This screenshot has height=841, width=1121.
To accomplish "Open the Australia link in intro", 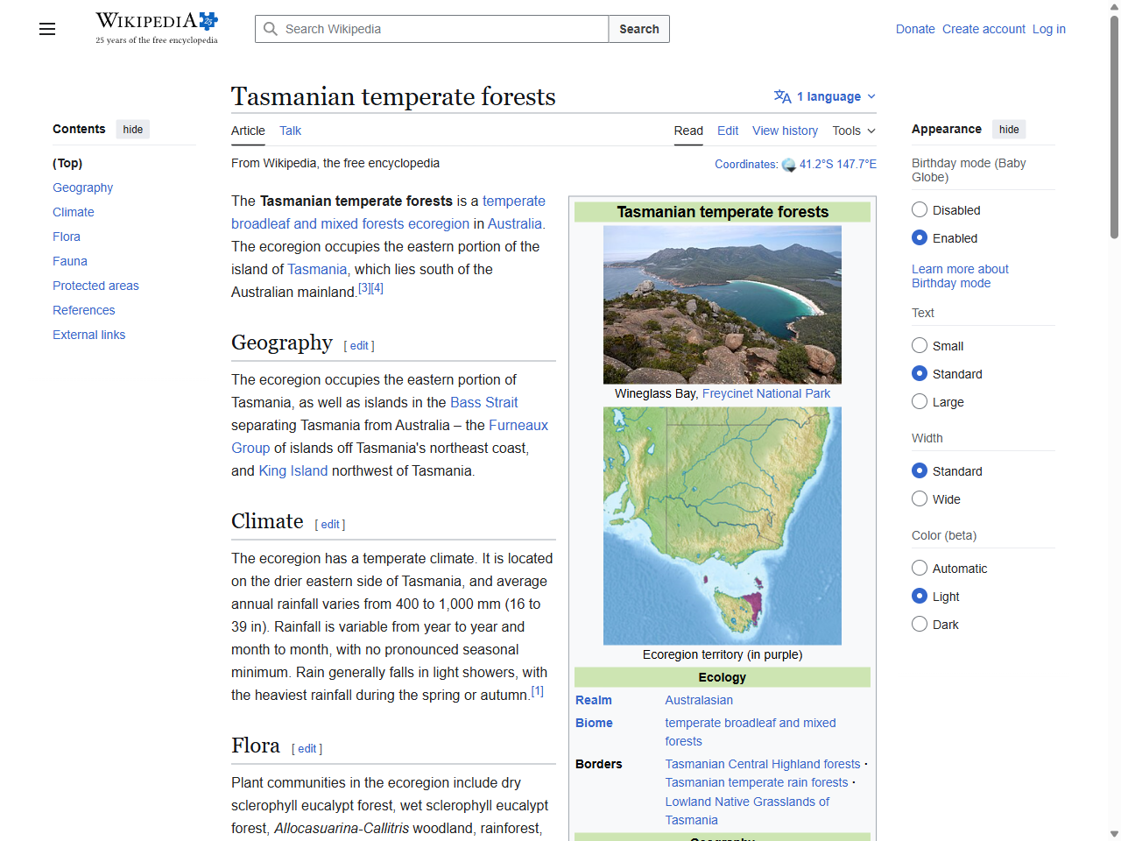I will coord(515,223).
